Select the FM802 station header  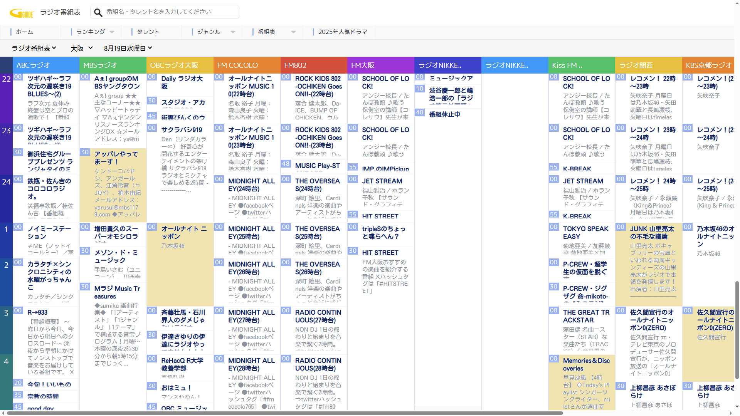coord(314,65)
